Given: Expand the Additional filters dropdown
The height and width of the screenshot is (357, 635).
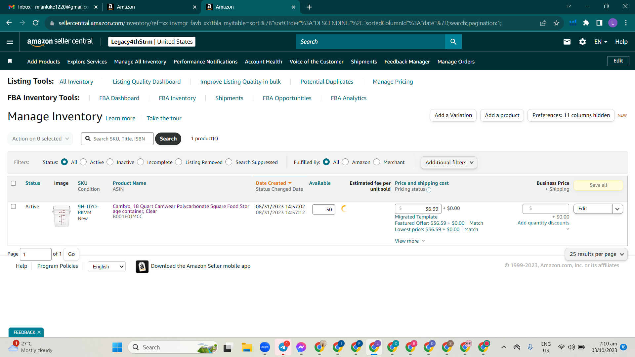Looking at the screenshot, I should [449, 163].
